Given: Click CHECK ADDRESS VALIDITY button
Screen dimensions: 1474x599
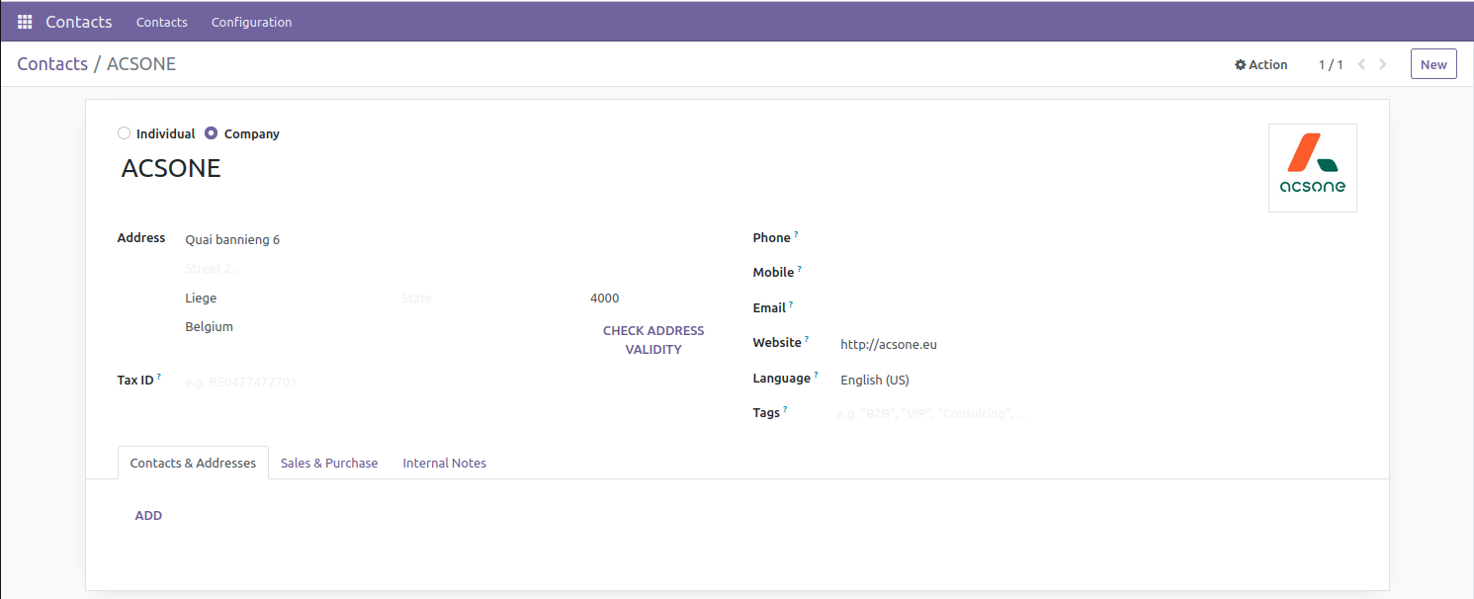Looking at the screenshot, I should 653,340.
